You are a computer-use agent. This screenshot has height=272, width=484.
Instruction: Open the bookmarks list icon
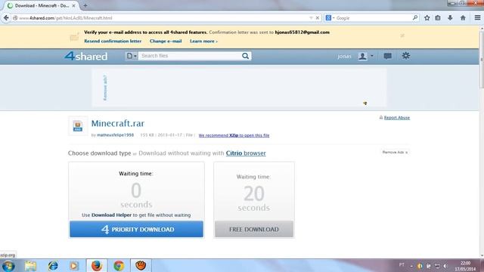(x=438, y=18)
